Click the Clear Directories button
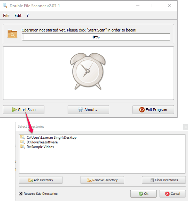Image resolution: width=188 pixels, height=201 pixels. point(164,180)
